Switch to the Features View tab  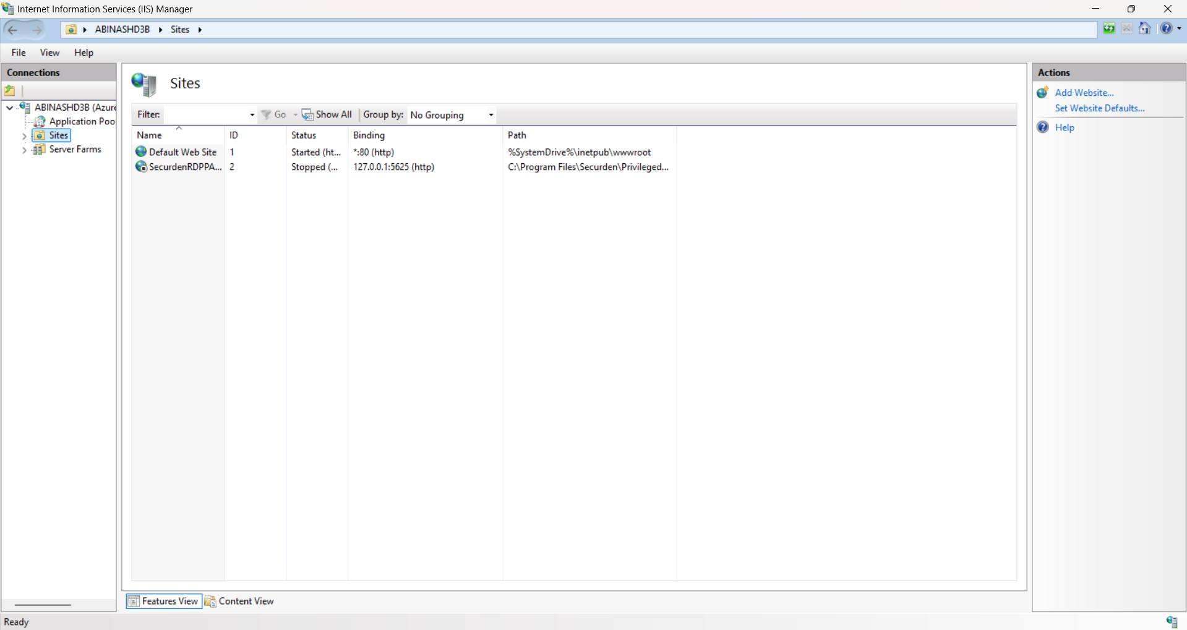click(164, 601)
